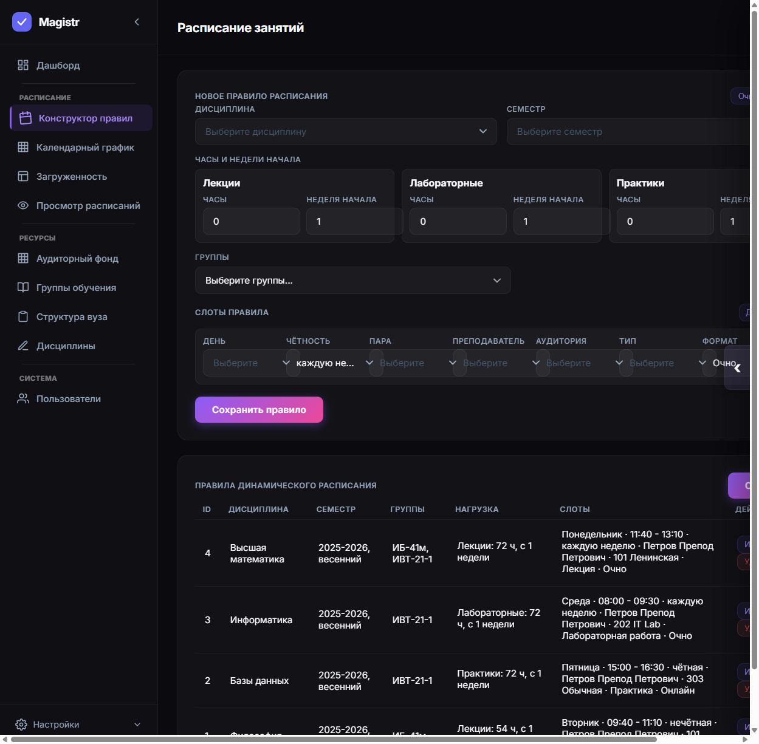Click the Лабораторные часы input field
Screen dimensions: 759x744
pos(458,221)
